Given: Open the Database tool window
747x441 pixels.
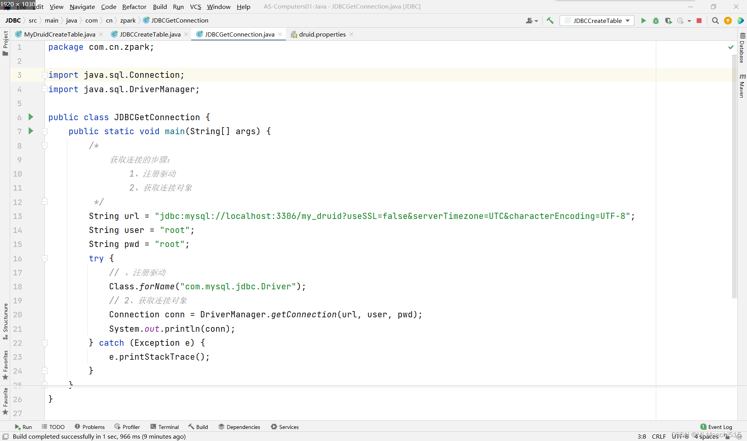Looking at the screenshot, I should [x=742, y=48].
